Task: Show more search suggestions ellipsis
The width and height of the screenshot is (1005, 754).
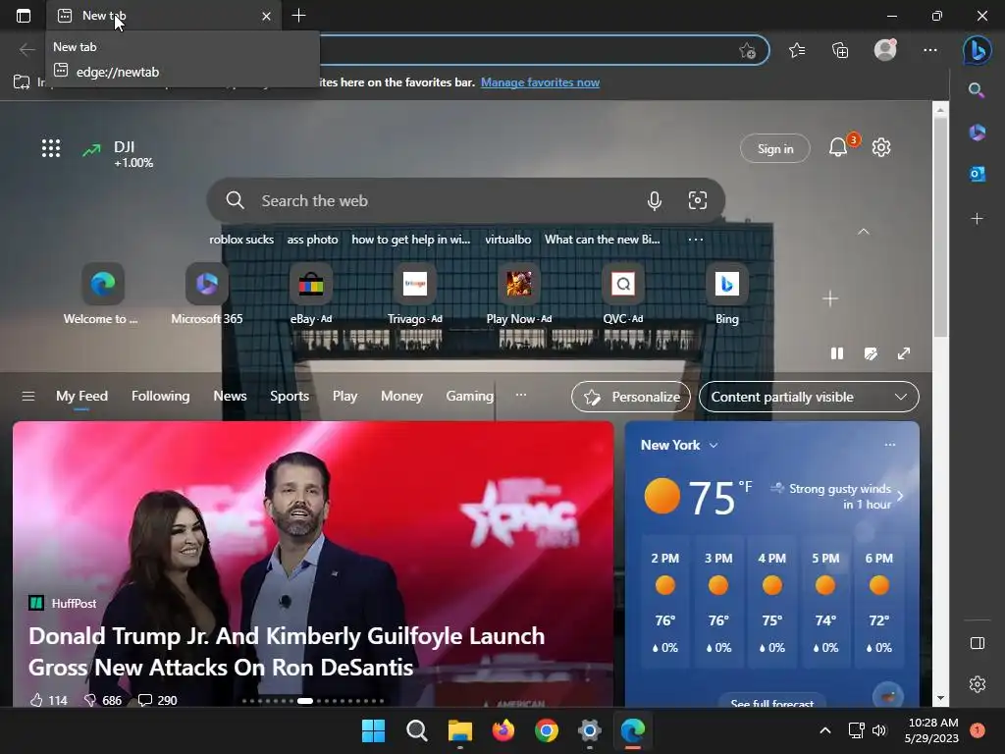Action: 696,240
